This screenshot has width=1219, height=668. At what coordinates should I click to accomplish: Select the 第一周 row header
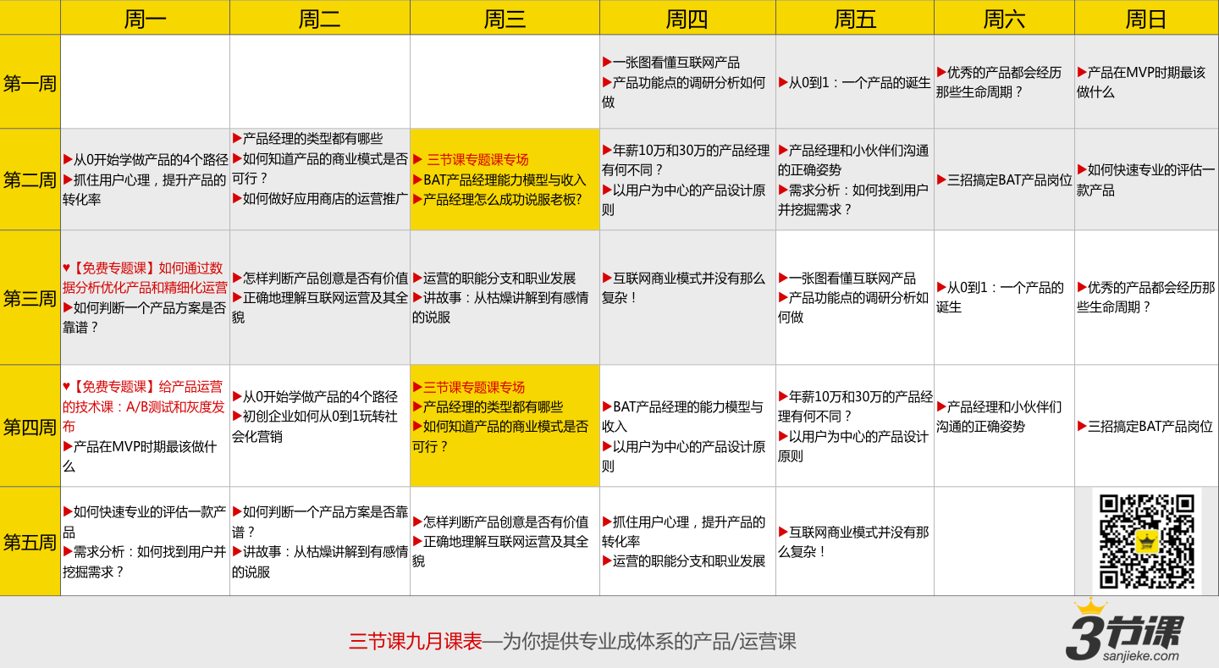(30, 82)
